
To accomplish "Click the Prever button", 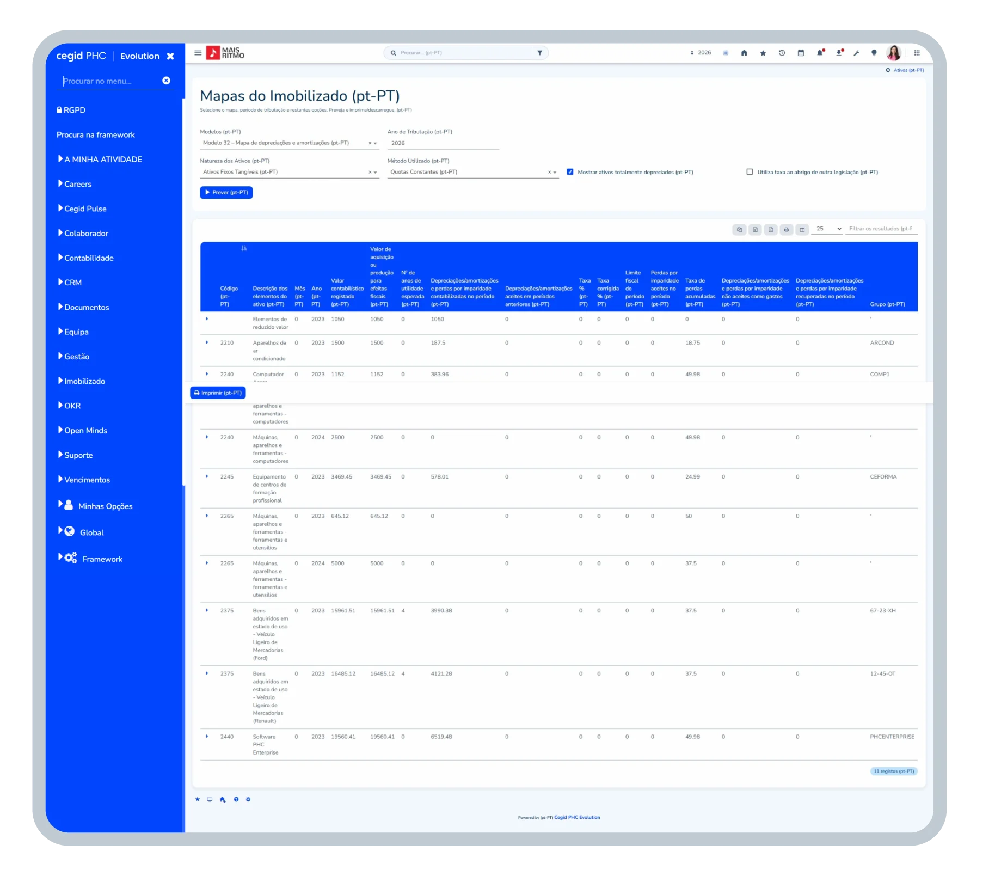I will click(x=226, y=192).
